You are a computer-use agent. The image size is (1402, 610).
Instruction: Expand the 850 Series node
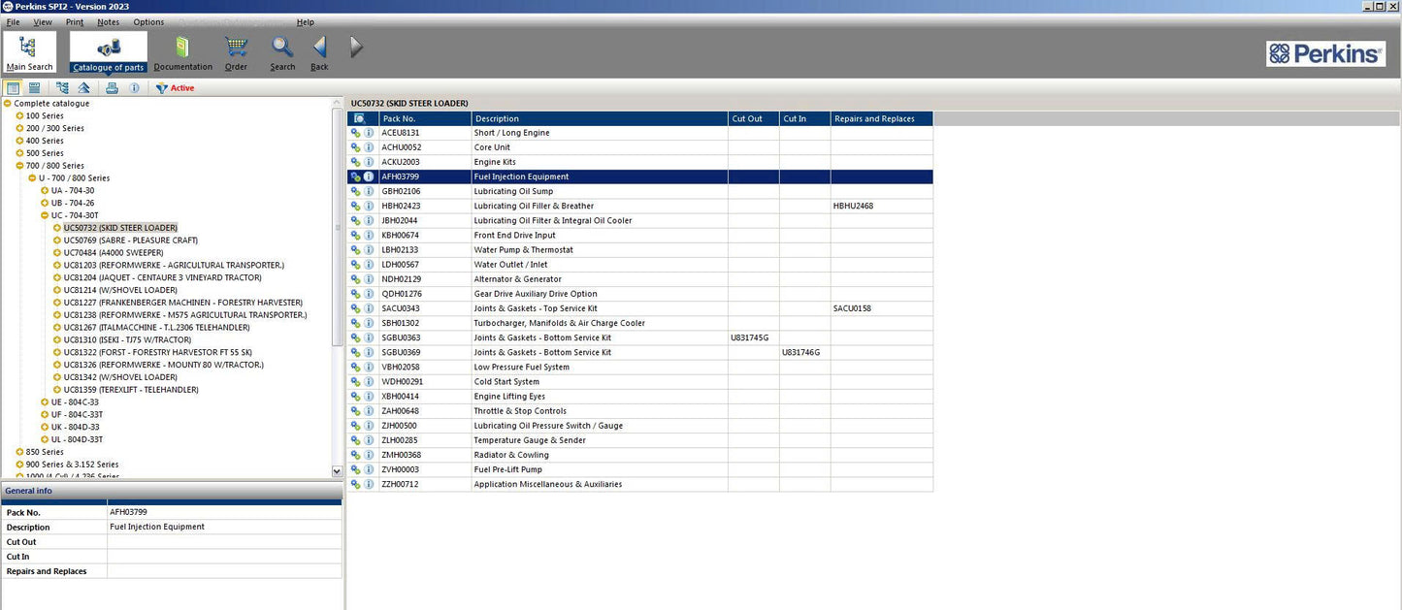pyautogui.click(x=19, y=451)
